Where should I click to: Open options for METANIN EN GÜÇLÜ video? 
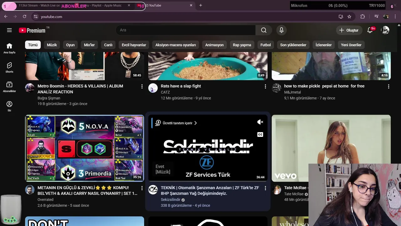tap(142, 188)
